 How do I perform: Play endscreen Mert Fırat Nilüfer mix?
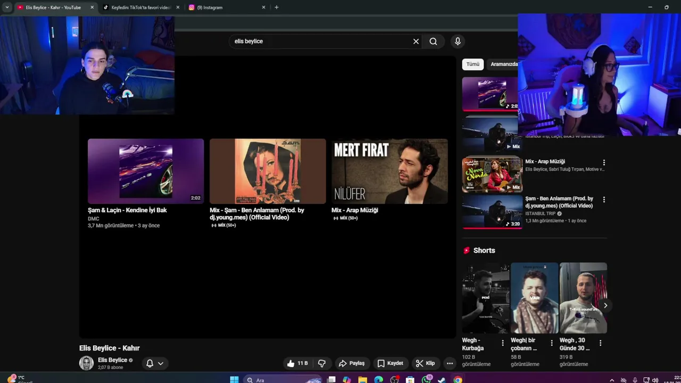(x=389, y=171)
